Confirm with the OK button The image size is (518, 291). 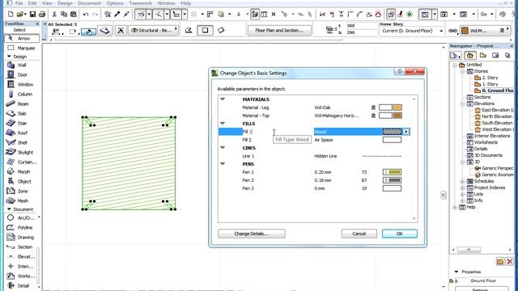[399, 234]
